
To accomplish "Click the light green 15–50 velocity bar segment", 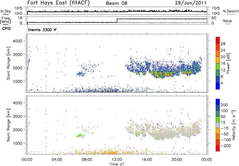I will click(218, 119).
